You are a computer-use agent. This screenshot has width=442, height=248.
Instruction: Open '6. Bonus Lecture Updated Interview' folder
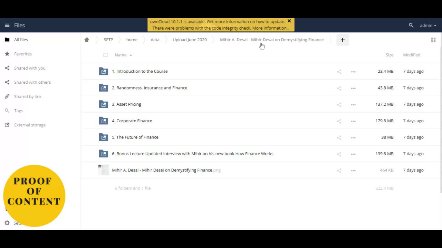tap(192, 154)
